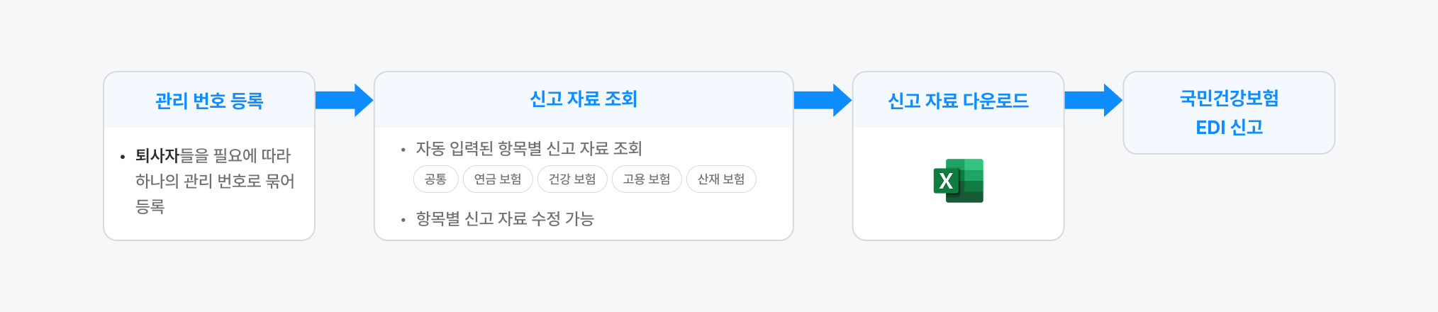Open the 신고 자료 조회 step header
Screen dimensions: 1438x312
(x=584, y=99)
